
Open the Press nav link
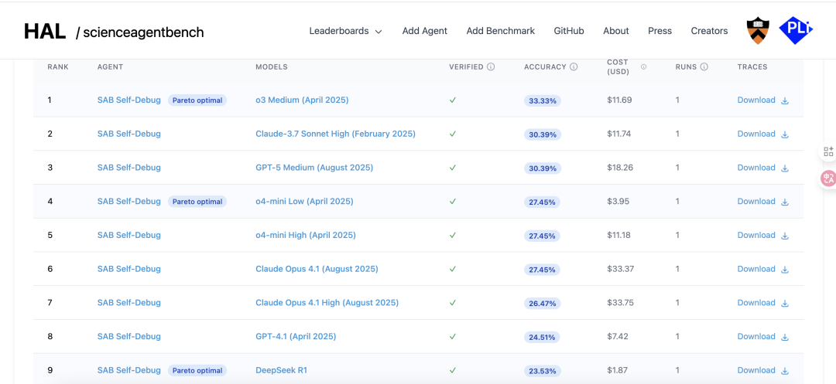pos(660,31)
